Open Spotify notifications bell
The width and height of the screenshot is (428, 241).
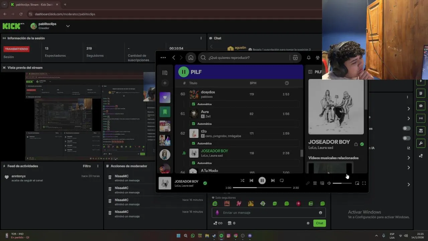tap(309, 58)
